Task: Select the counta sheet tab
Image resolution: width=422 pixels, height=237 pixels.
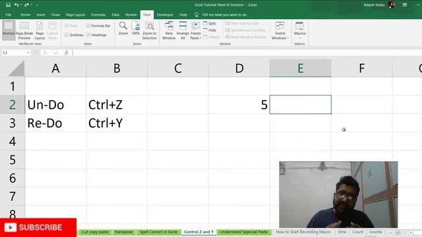Action: [375, 232]
